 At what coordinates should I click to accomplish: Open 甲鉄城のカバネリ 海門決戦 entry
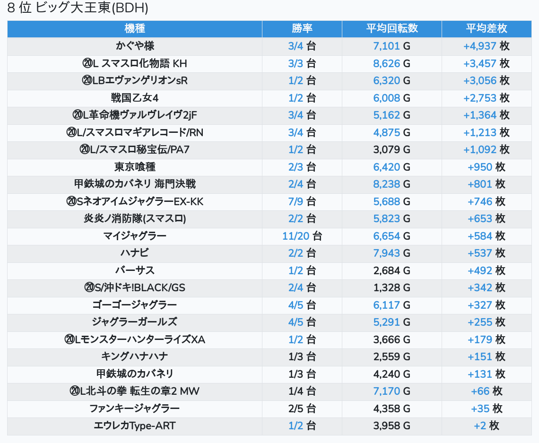(x=135, y=184)
